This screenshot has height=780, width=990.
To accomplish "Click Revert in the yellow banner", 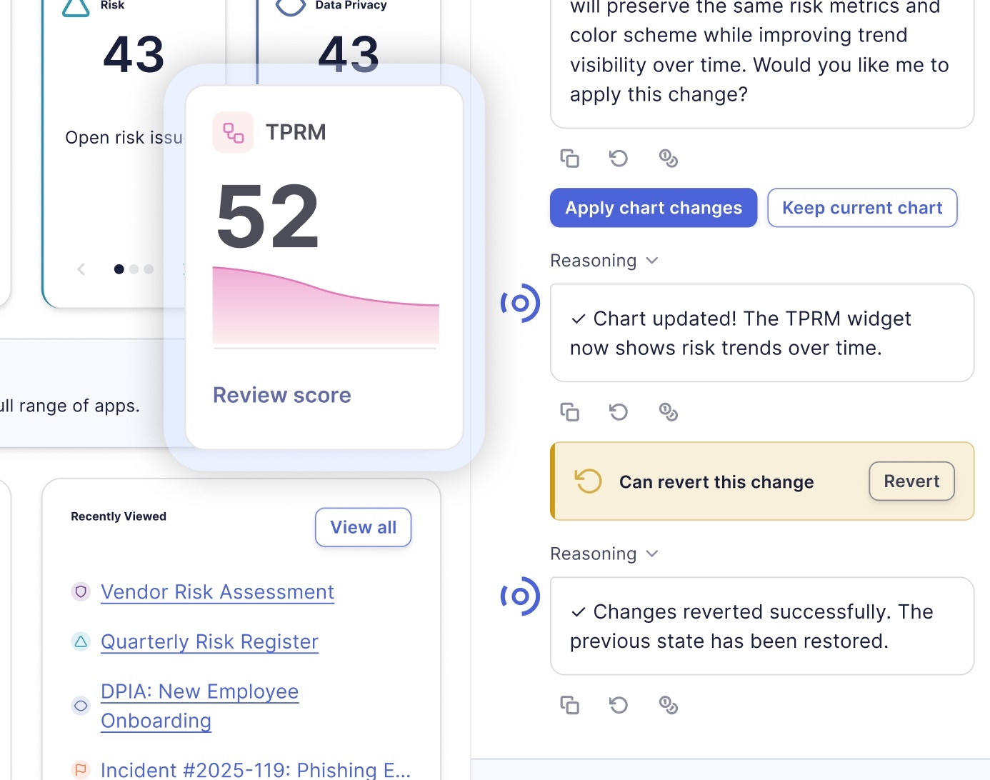I will pyautogui.click(x=911, y=481).
